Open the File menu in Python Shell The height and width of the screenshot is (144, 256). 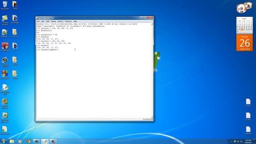tap(38, 21)
